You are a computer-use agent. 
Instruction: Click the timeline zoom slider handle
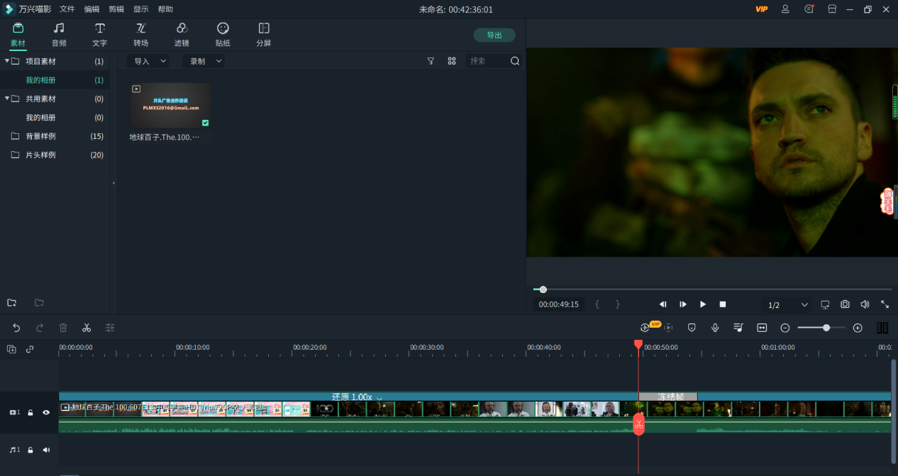coord(826,328)
